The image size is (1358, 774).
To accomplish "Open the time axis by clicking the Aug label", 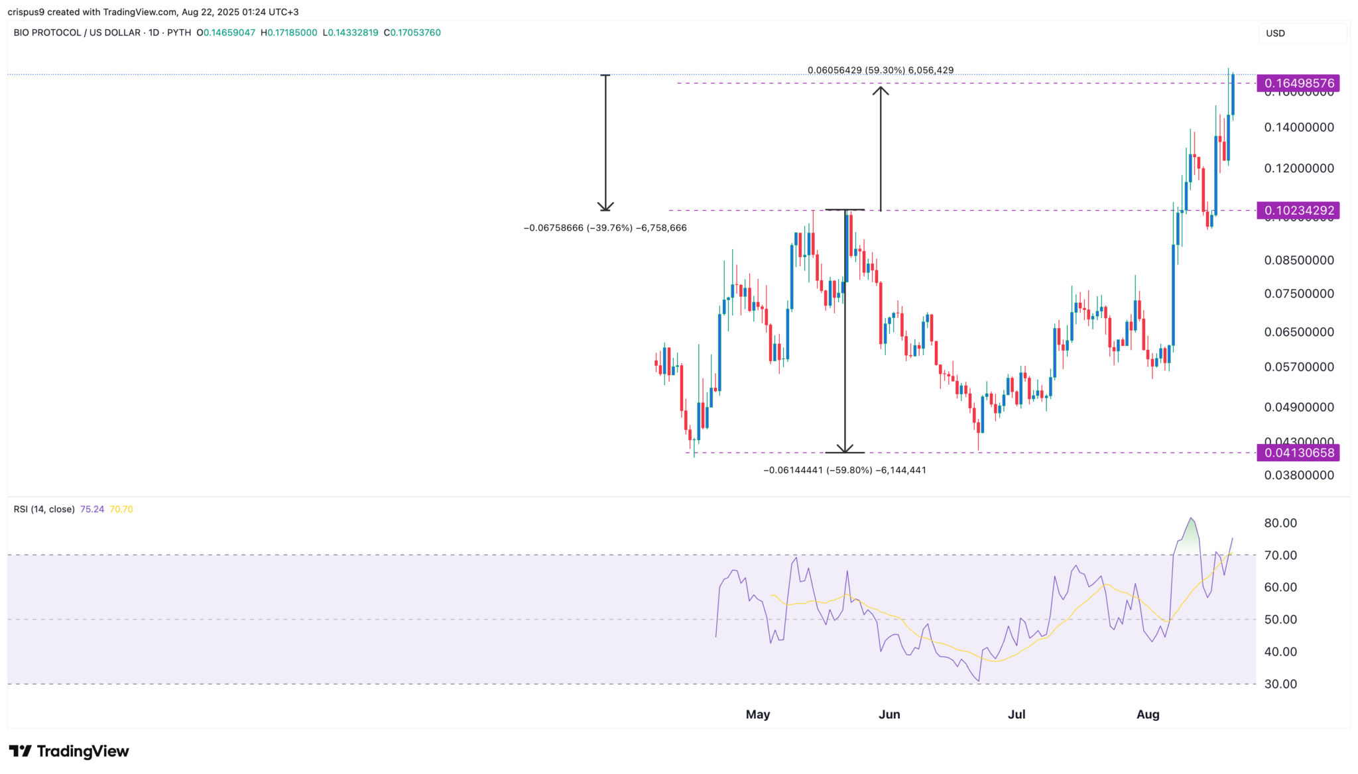I will click(1148, 714).
